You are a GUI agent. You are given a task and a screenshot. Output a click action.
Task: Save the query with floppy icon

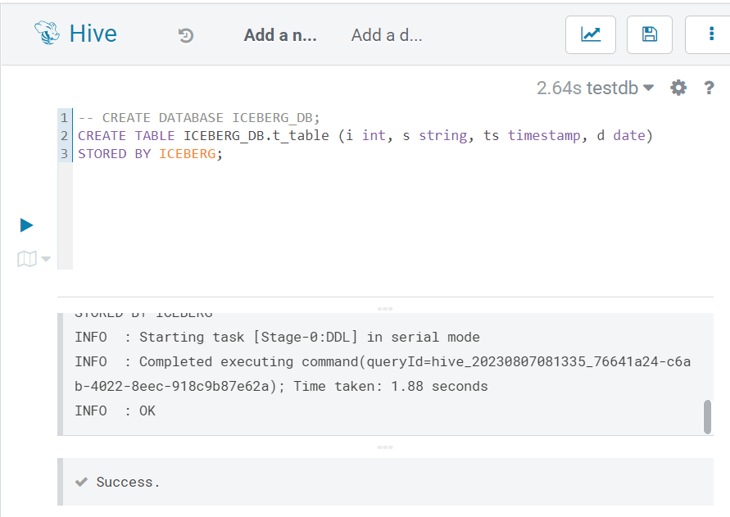650,35
